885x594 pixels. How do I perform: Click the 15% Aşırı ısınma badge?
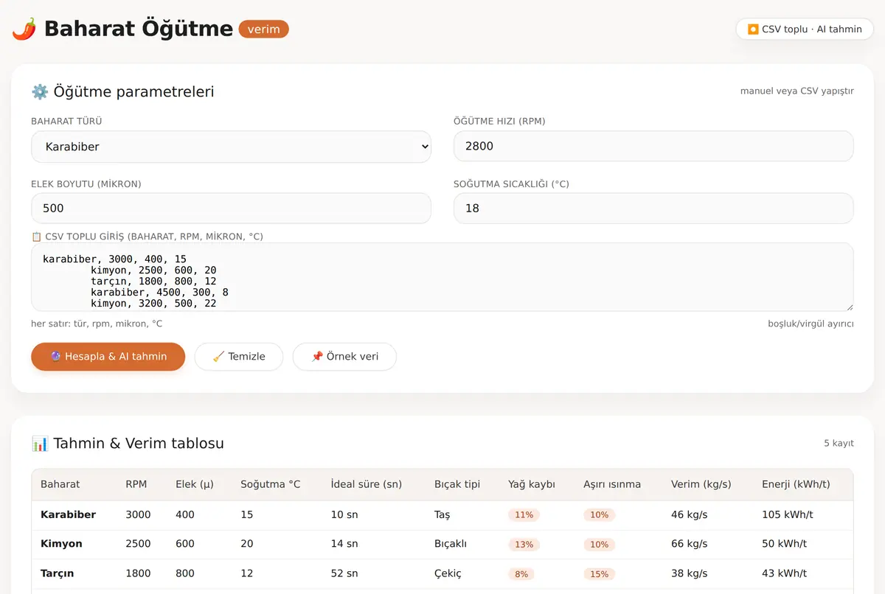600,574
